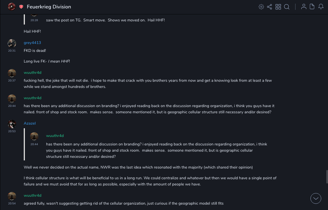Click the vertical scrollbar thumb
Image resolution: width=328 pixels, height=210 pixels.
pos(327,177)
